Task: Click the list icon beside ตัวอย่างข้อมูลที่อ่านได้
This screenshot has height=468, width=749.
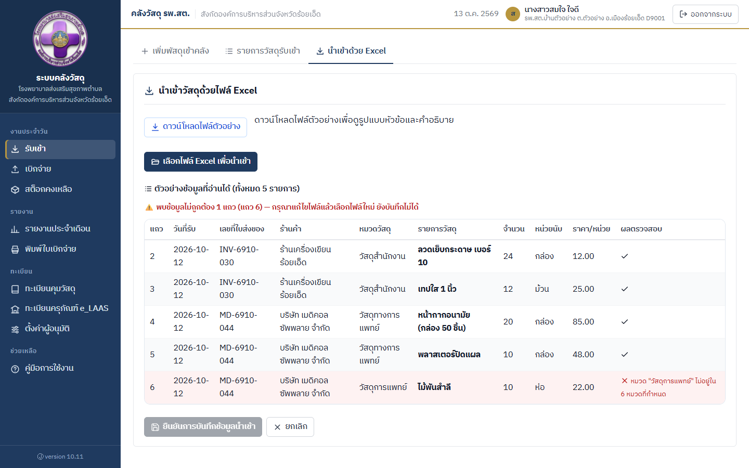Action: click(x=148, y=189)
